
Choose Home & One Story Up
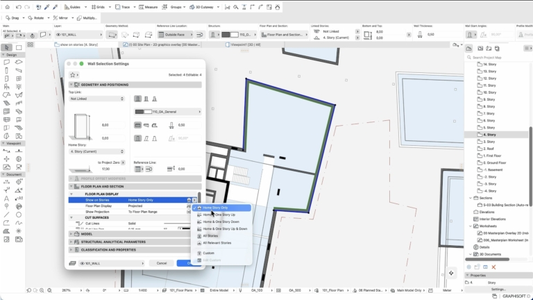222,215
